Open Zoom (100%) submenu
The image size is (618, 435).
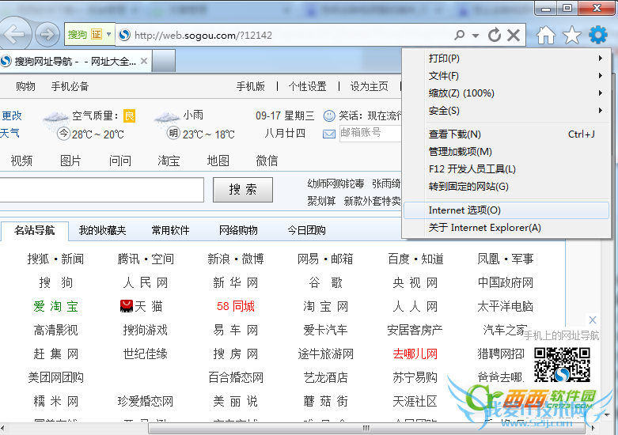[506, 93]
